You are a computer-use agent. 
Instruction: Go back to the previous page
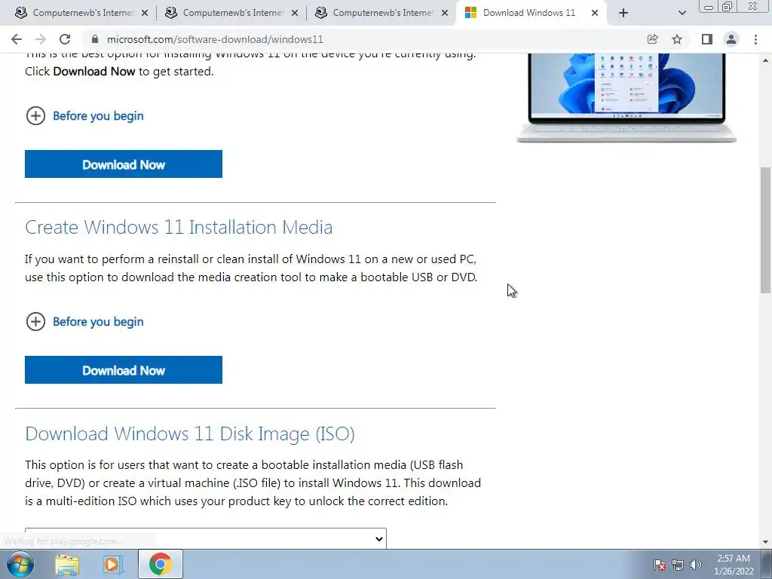[17, 39]
